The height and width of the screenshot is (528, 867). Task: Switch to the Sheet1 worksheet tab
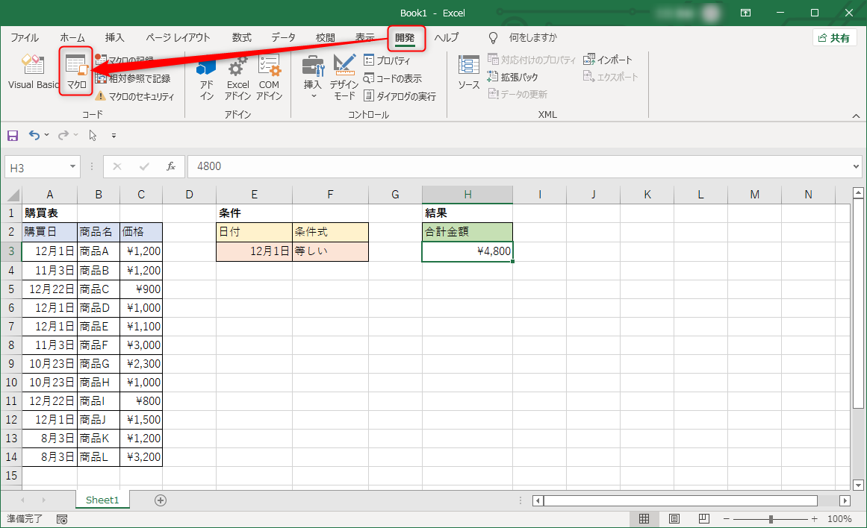[x=102, y=500]
